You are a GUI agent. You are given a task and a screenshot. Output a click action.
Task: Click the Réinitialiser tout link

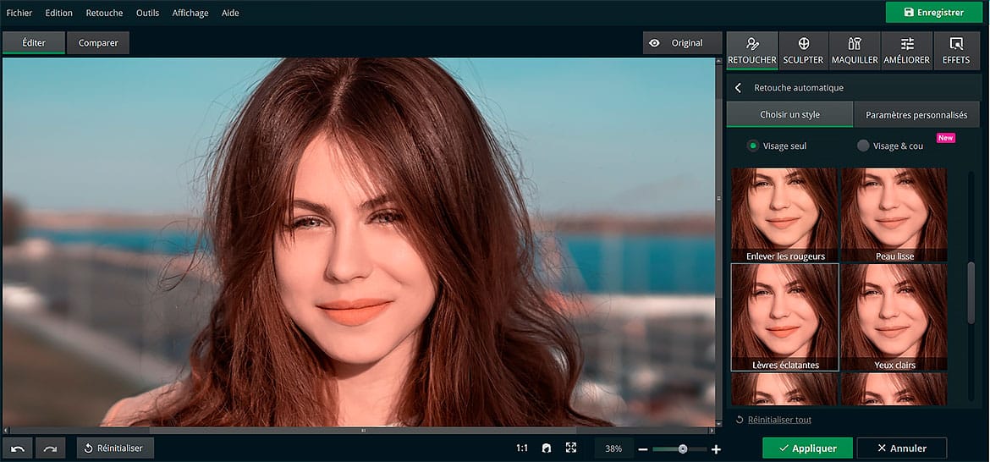point(773,420)
